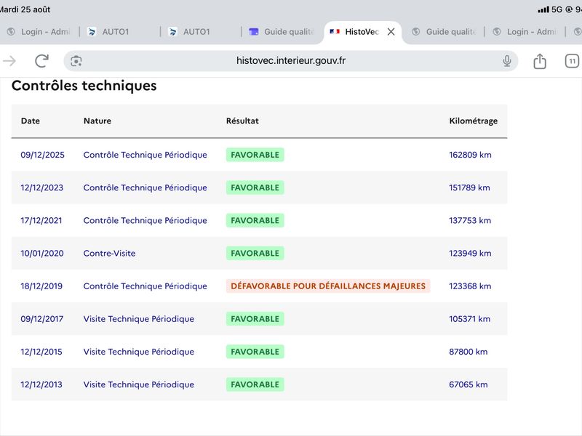Screen dimensions: 582x436
Task: Tap the microphone icon in address bar
Action: coord(506,61)
